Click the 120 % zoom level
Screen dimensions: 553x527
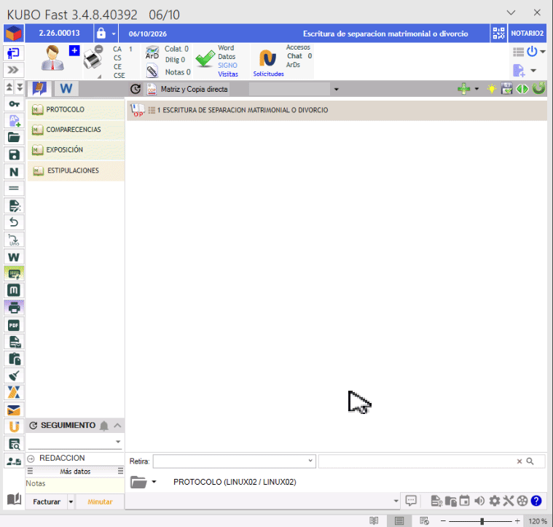click(x=538, y=521)
